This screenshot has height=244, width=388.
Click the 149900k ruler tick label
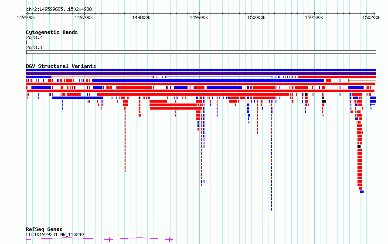199,17
